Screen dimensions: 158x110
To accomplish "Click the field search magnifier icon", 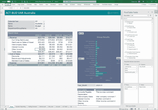I will (152, 19).
